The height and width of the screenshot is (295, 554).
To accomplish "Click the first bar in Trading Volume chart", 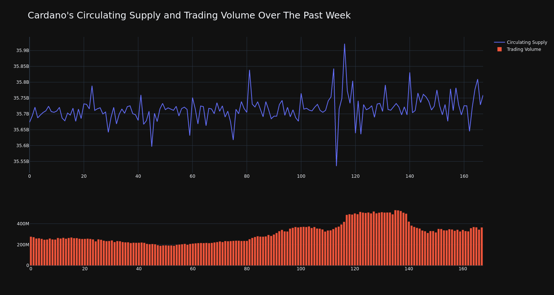I will pos(31,251).
